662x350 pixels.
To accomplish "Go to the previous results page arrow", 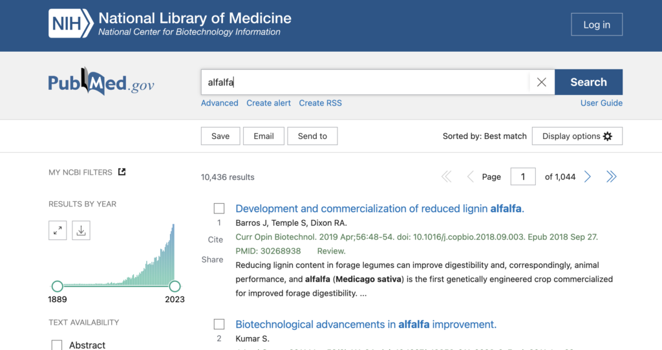I will point(470,177).
